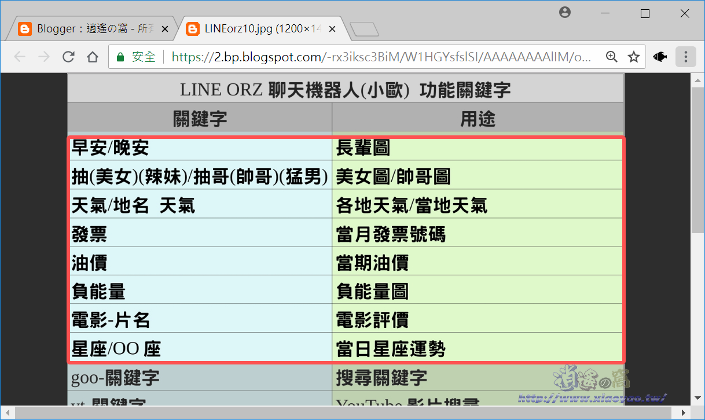Click the green secure padlock icon
The image size is (705, 420).
point(120,57)
